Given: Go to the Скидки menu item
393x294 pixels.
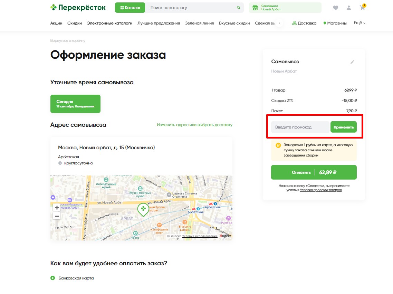Looking at the screenshot, I should coord(75,23).
